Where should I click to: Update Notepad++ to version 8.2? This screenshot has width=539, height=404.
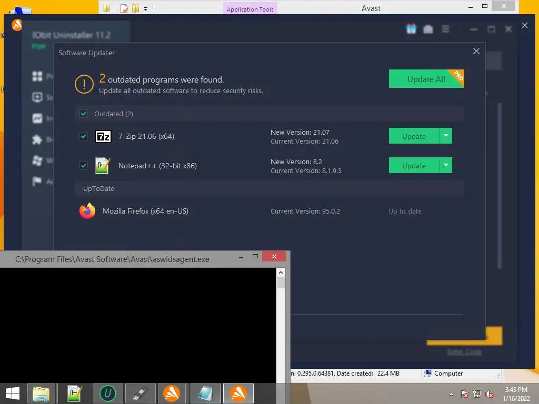pyautogui.click(x=414, y=165)
